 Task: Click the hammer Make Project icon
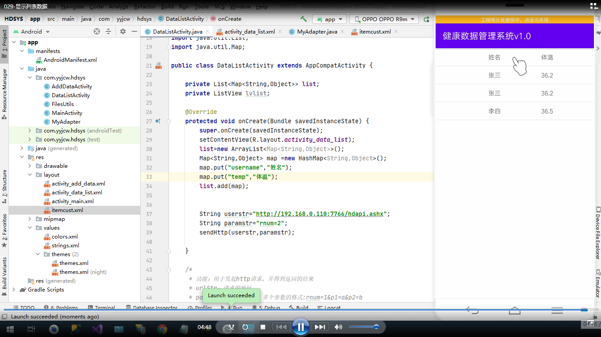pos(304,19)
